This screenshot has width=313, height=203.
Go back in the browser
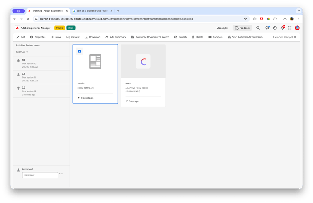(15, 19)
